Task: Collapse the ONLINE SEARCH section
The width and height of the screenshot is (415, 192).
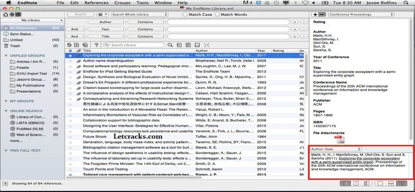Action: pyautogui.click(x=6, y=111)
